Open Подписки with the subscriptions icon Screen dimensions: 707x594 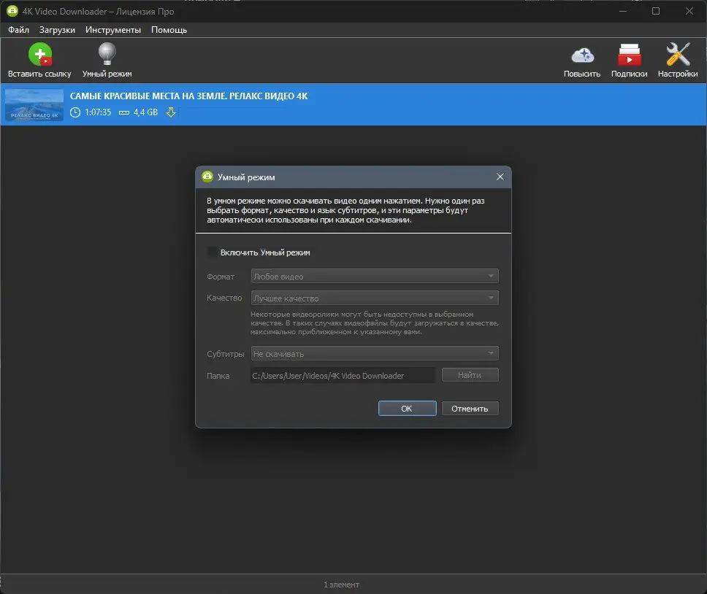pos(629,54)
